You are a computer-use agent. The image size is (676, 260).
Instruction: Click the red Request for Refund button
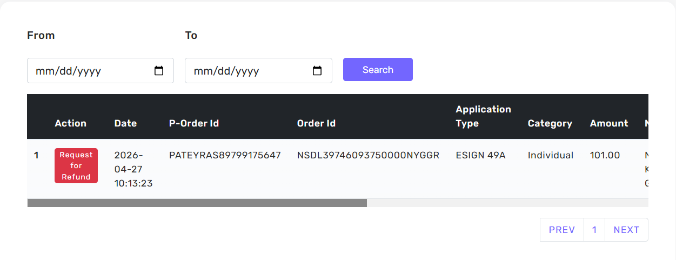coord(76,166)
